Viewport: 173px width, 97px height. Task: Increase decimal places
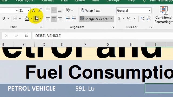click(142, 19)
